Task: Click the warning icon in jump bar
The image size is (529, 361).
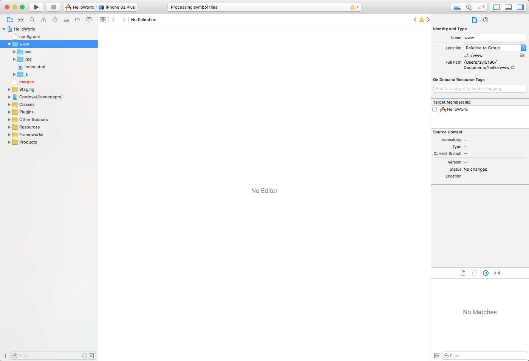Action: tap(422, 20)
